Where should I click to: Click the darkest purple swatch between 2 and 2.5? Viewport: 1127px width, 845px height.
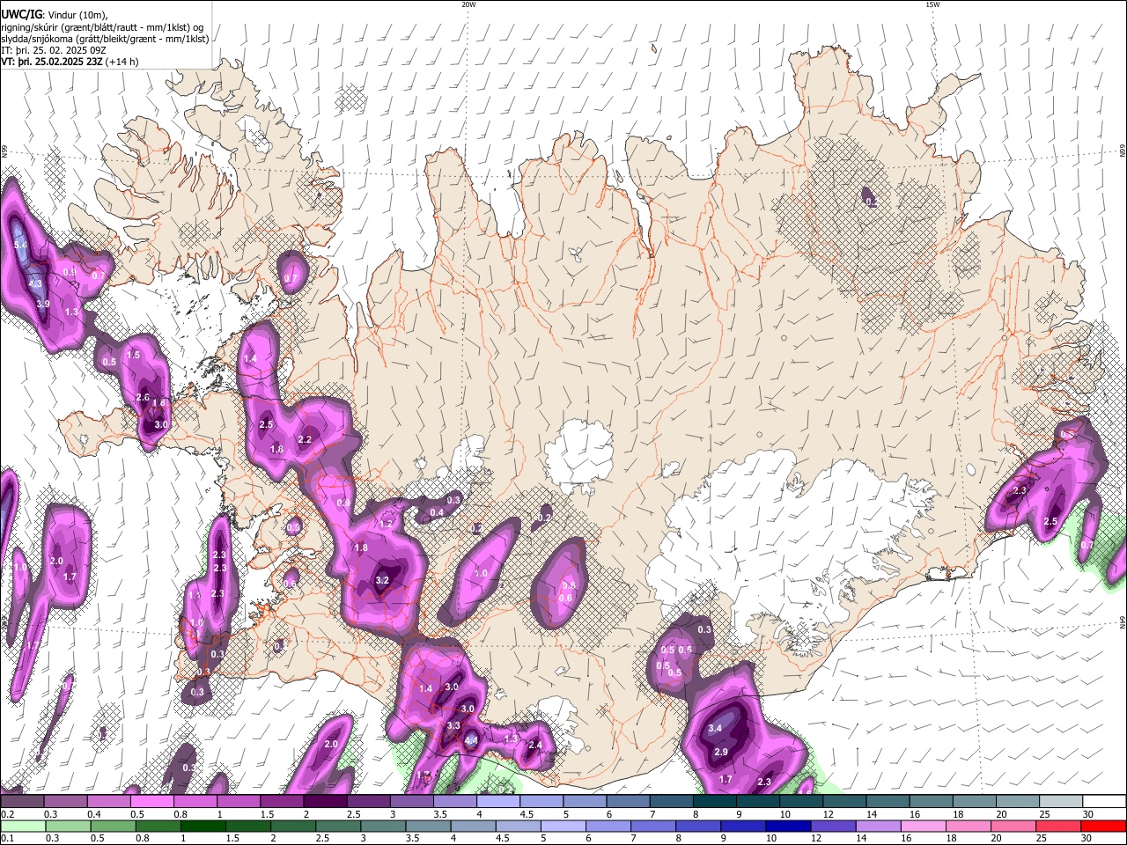click(x=324, y=801)
